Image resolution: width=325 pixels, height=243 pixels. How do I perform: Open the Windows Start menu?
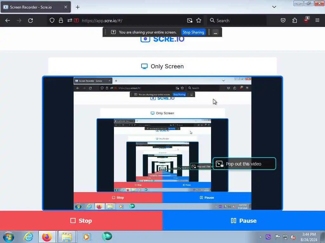coord(9,237)
